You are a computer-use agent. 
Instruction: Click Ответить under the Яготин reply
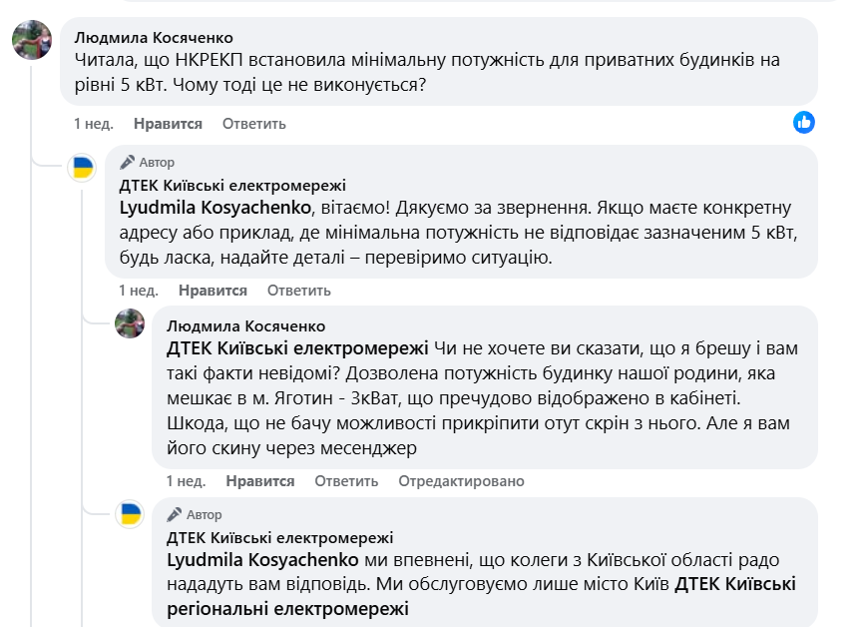(x=346, y=480)
